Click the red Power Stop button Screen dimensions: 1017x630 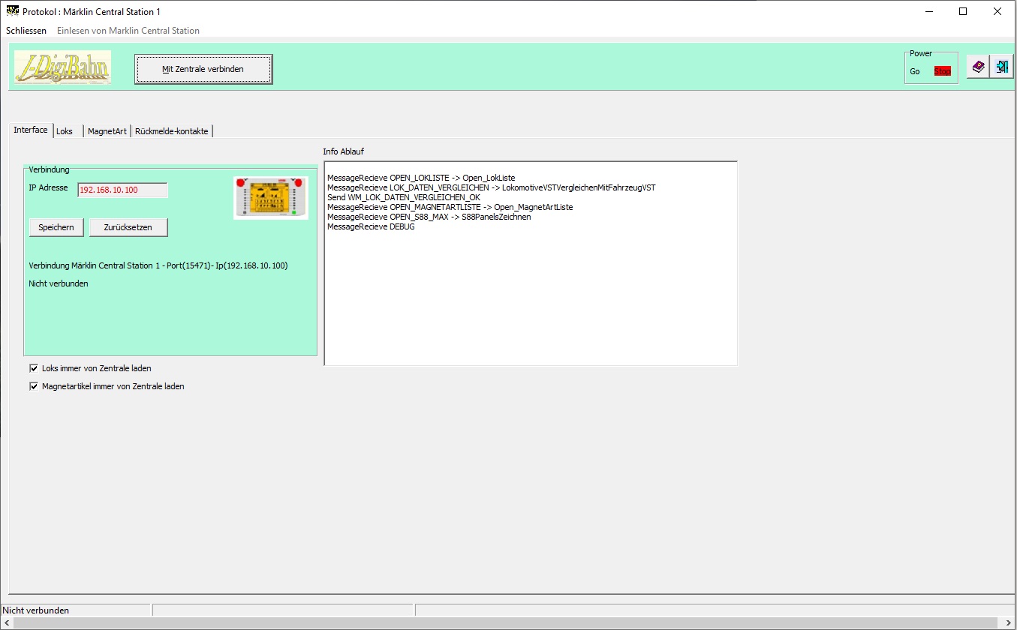click(942, 71)
